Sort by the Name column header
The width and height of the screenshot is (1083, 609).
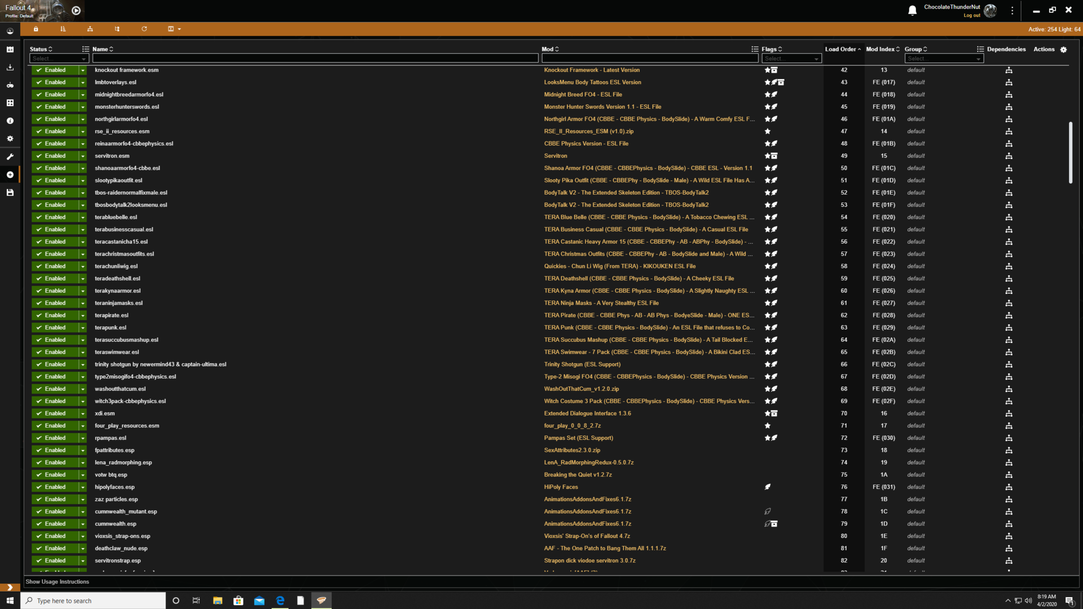pos(103,49)
